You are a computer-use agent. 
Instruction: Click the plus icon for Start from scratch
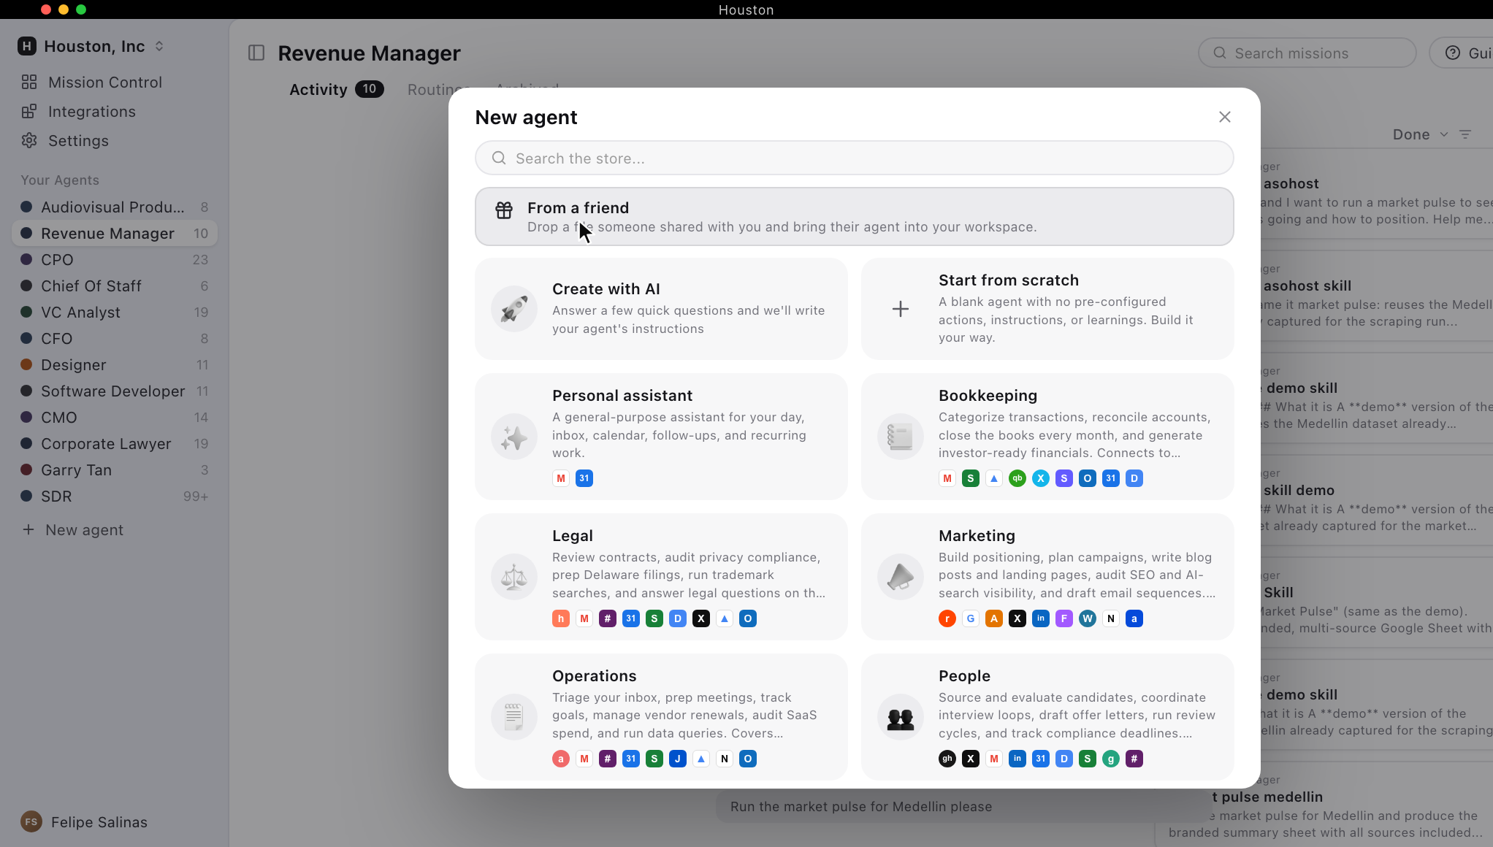pyautogui.click(x=901, y=309)
